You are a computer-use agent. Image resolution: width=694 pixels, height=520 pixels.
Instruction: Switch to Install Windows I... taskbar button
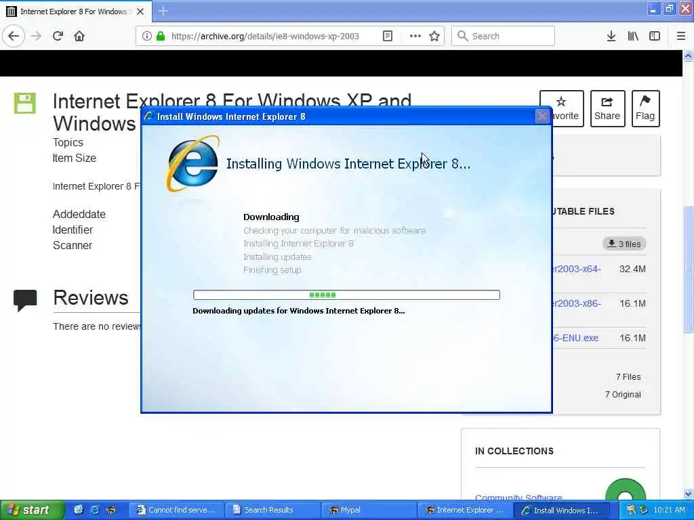pos(560,510)
